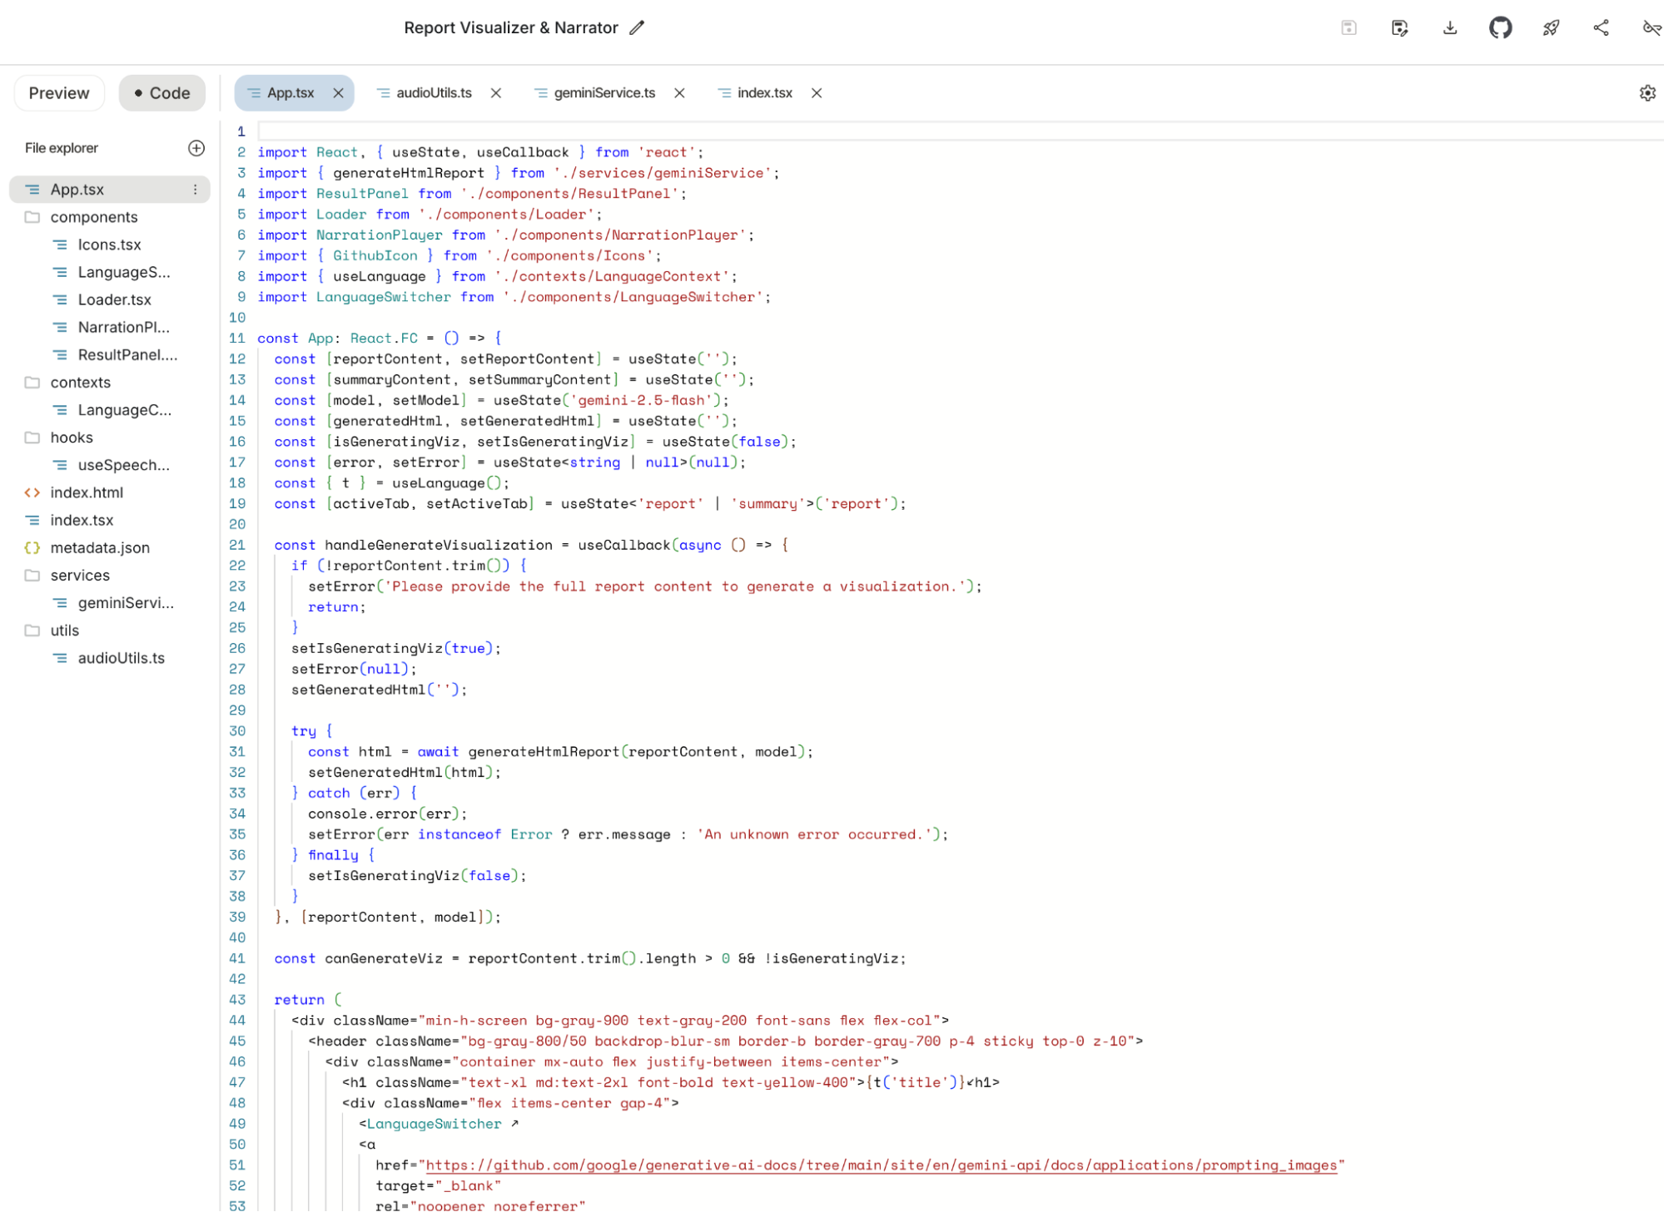The width and height of the screenshot is (1664, 1212).
Task: Open editor settings gear icon
Action: pyautogui.click(x=1647, y=93)
